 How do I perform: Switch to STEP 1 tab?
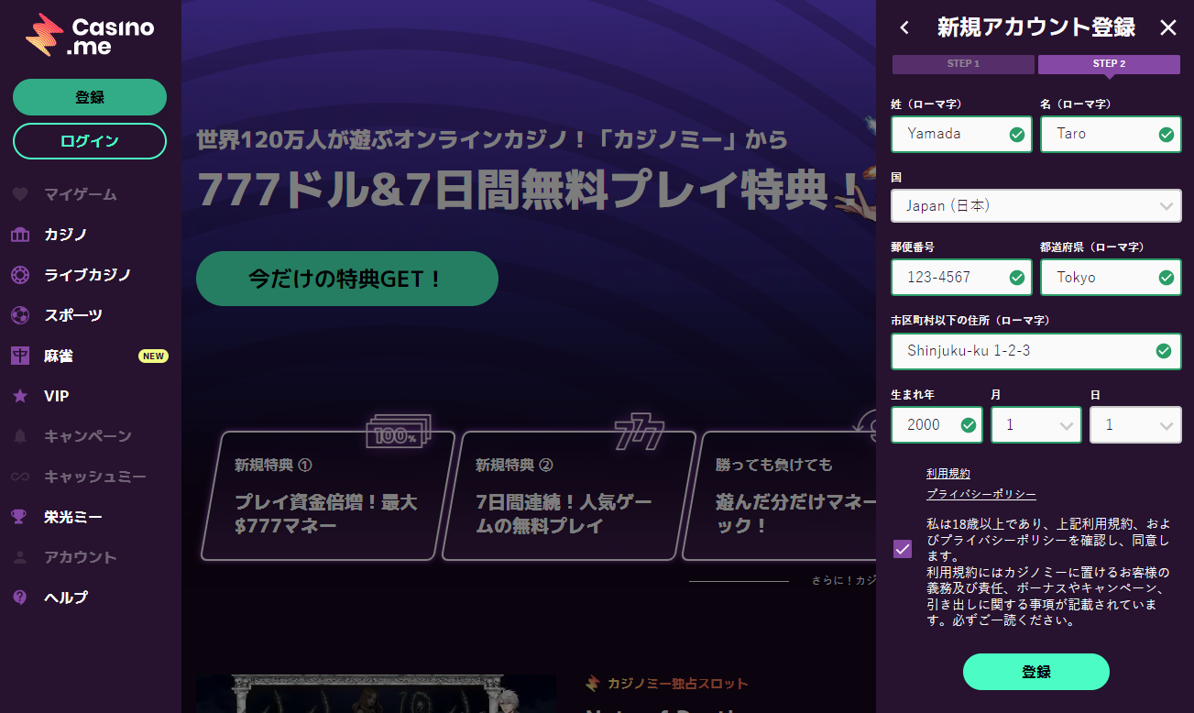click(x=963, y=64)
